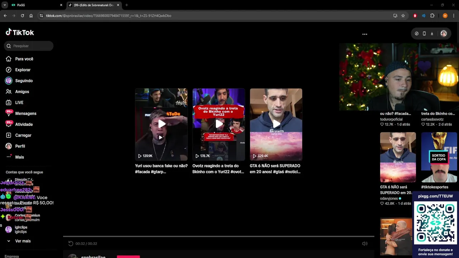Image resolution: width=459 pixels, height=258 pixels.
Task: Open Chrome three-dot menu
Action: click(454, 16)
